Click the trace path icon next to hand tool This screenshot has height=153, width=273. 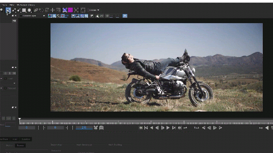click(102, 16)
